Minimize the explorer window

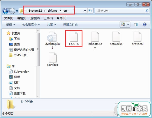[130, 5]
